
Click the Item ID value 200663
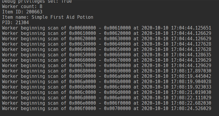pyautogui.click(x=34, y=12)
